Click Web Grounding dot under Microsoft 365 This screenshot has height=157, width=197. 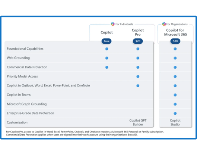(x=175, y=58)
